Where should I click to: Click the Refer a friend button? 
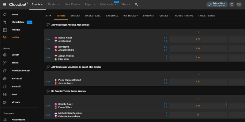[x=217, y=5]
